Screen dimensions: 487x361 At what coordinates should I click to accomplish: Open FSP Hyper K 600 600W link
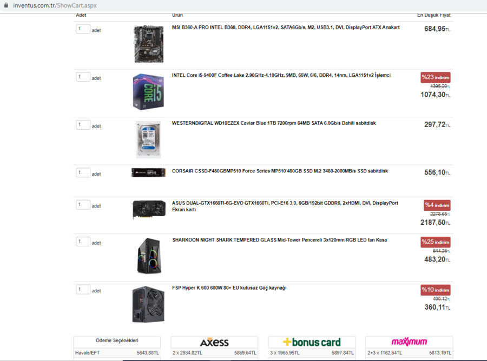[229, 288]
